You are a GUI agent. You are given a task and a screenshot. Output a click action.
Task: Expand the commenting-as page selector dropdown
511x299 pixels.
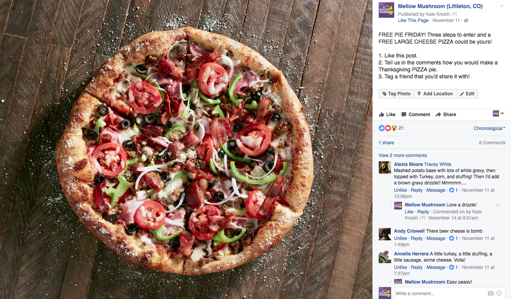(x=499, y=113)
